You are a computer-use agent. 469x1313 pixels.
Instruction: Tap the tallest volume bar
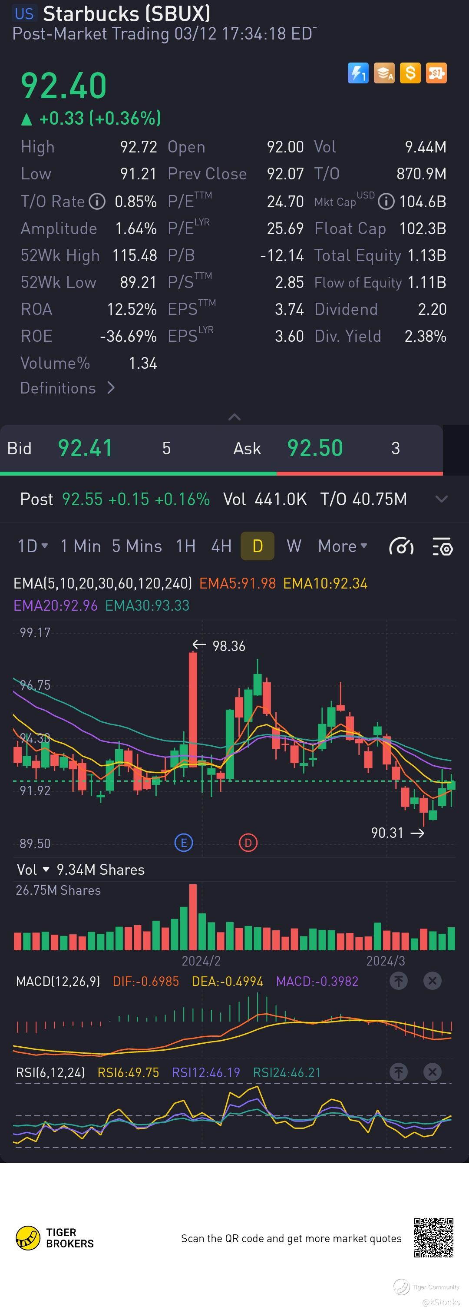pyautogui.click(x=193, y=917)
